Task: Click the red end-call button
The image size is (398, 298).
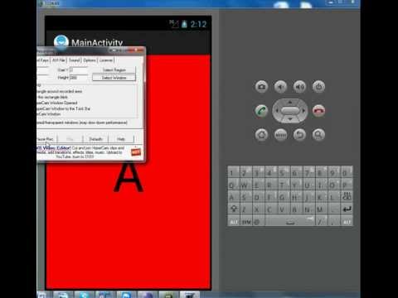Action: [x=318, y=111]
